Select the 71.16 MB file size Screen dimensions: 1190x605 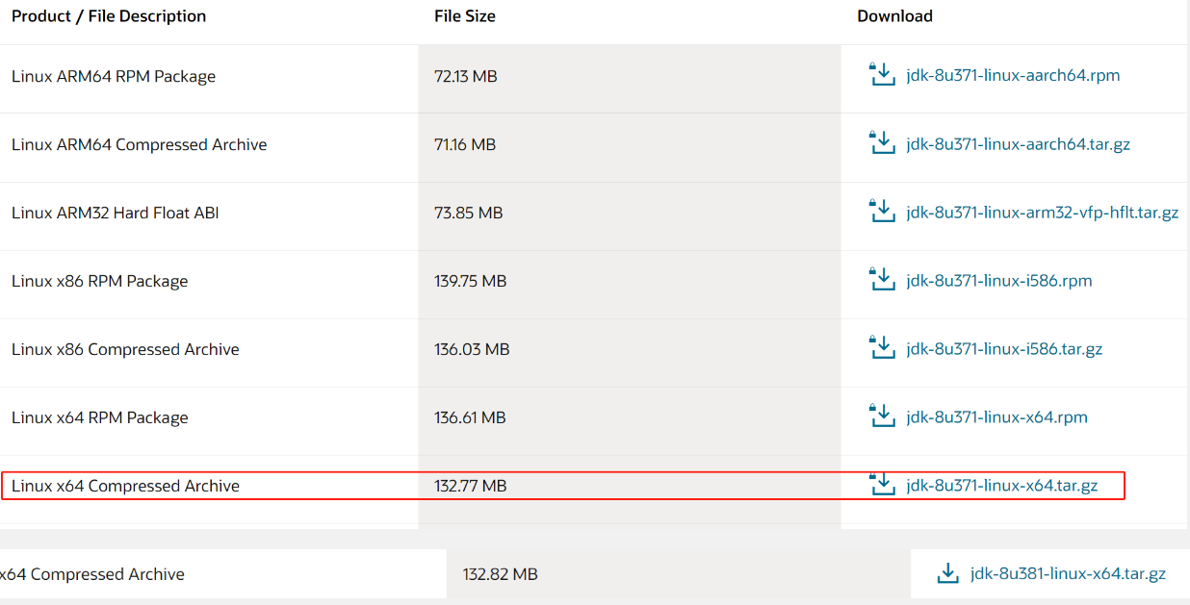(x=465, y=144)
